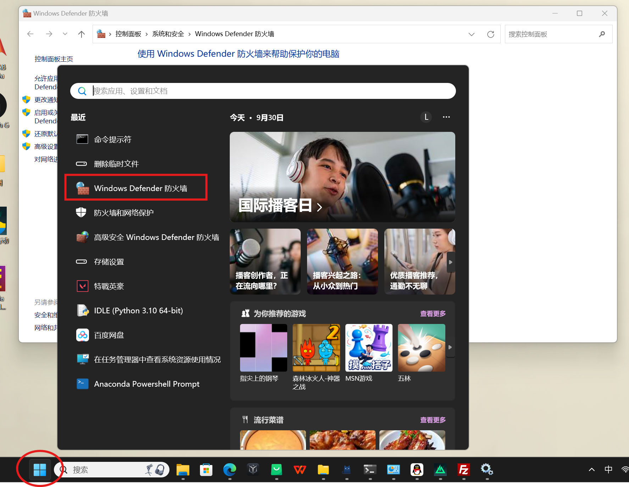629x487 pixels.
Task: Open QQ penguin icon on the taskbar
Action: point(417,470)
